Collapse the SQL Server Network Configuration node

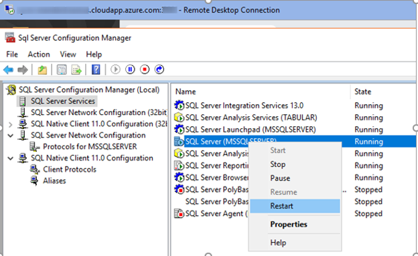11,136
